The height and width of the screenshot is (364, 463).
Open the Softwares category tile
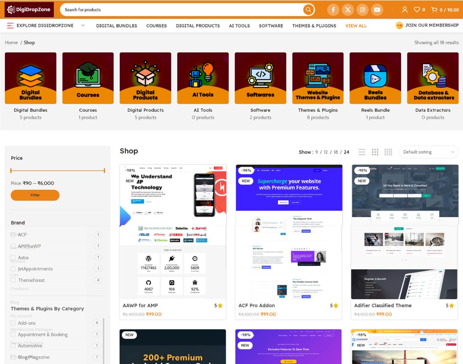(x=260, y=78)
